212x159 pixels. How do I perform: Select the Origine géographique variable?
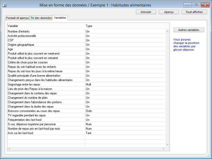click(86, 45)
